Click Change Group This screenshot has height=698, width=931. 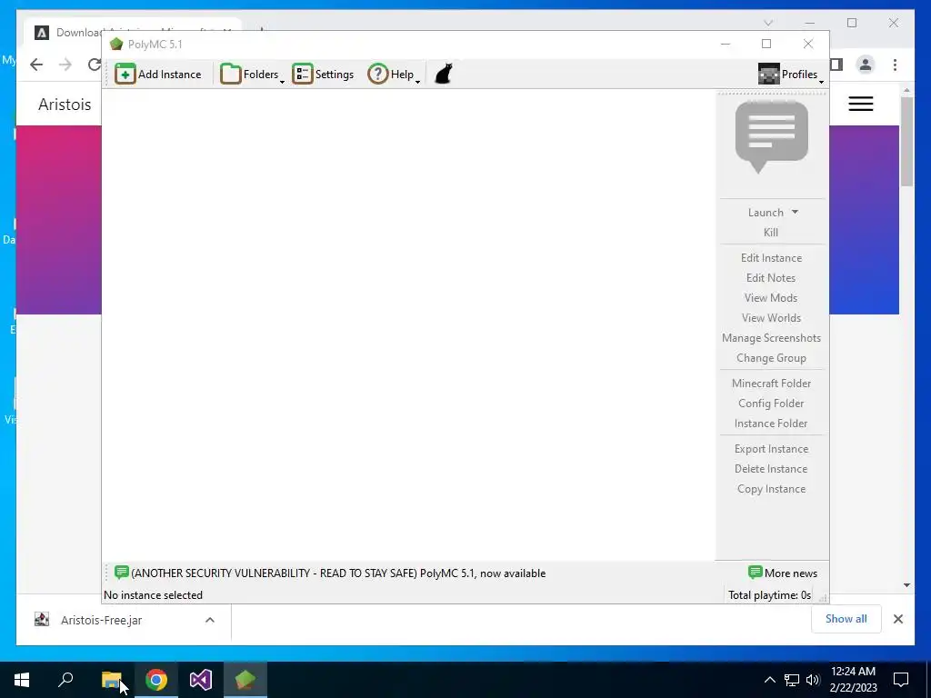771,358
